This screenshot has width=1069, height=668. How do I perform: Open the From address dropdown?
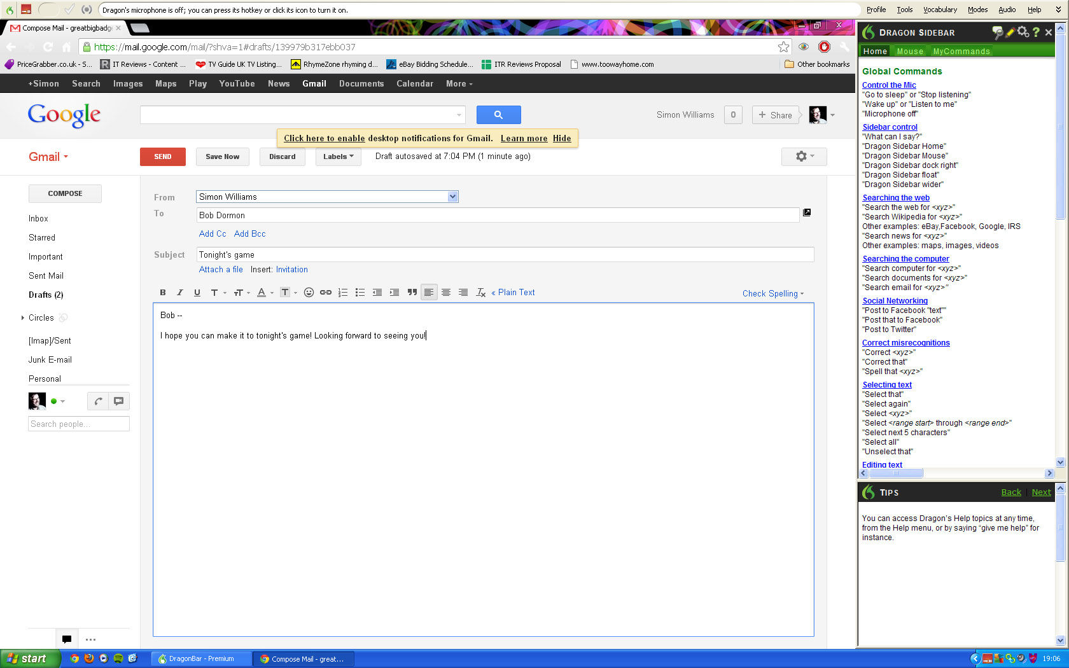(x=453, y=197)
